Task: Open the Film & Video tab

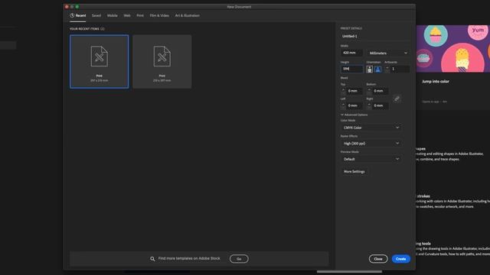Action: (x=159, y=15)
